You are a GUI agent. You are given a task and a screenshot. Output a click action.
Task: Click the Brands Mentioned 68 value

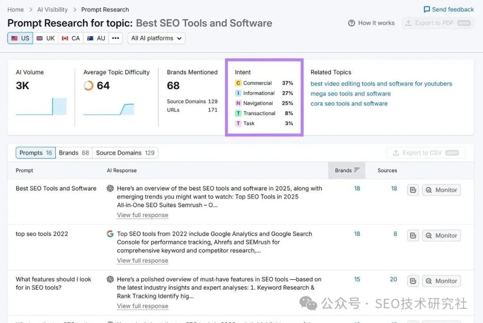(x=174, y=85)
